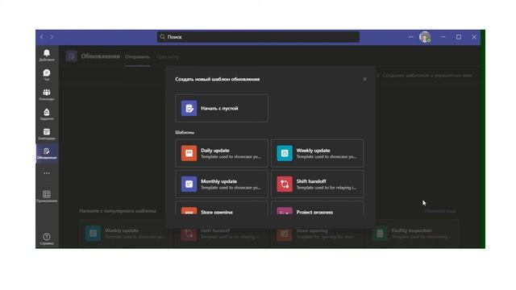Select the Store opening template in dialog
This screenshot has width=516, height=290.
(222, 208)
